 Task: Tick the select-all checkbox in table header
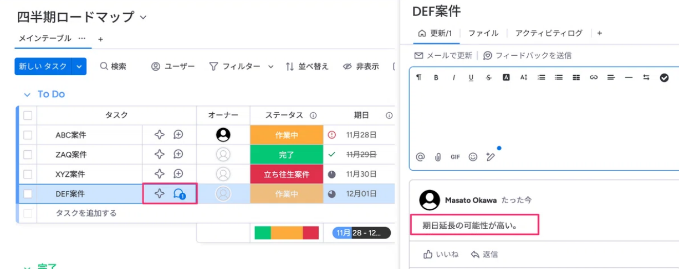pyautogui.click(x=28, y=115)
